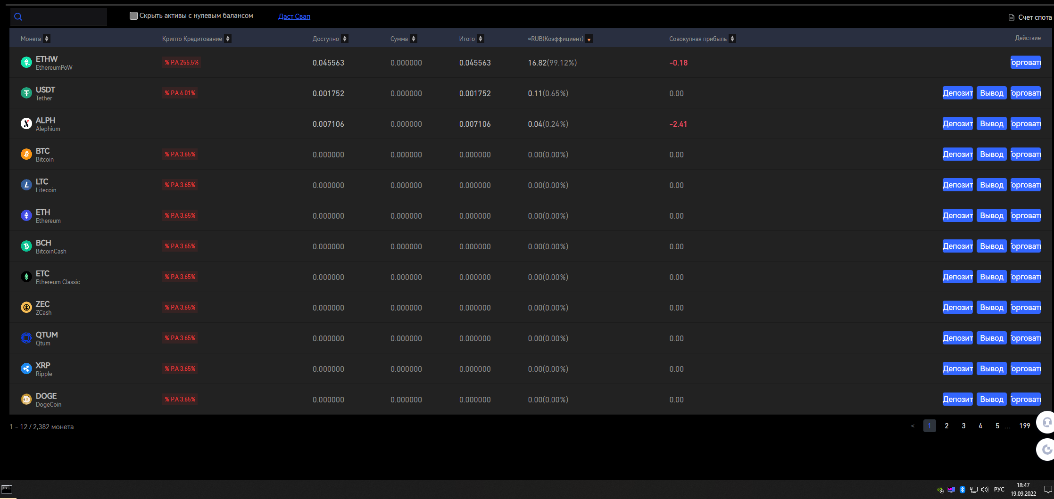Click the search magnifier icon
Viewport: 1054px width, 499px height.
click(18, 17)
